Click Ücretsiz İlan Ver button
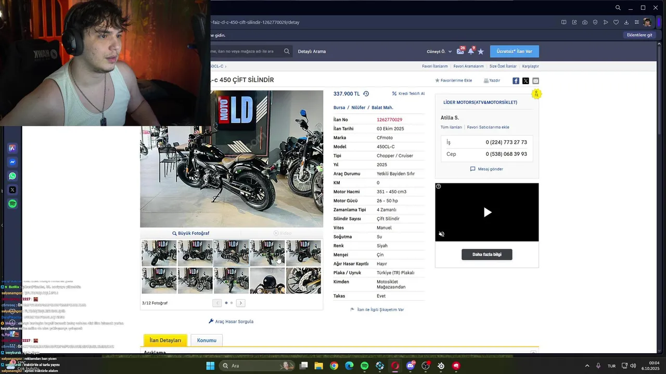666x374 pixels. tap(514, 51)
